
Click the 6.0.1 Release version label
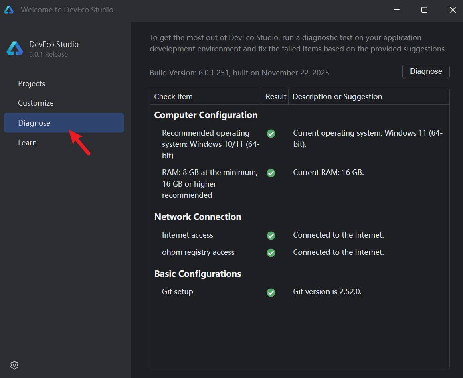[x=48, y=55]
